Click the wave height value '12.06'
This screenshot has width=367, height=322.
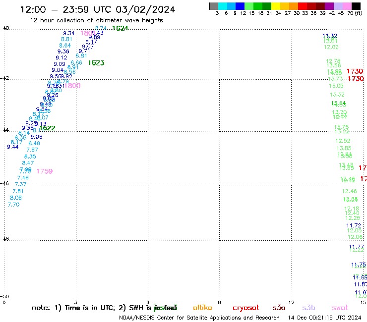click(x=355, y=237)
